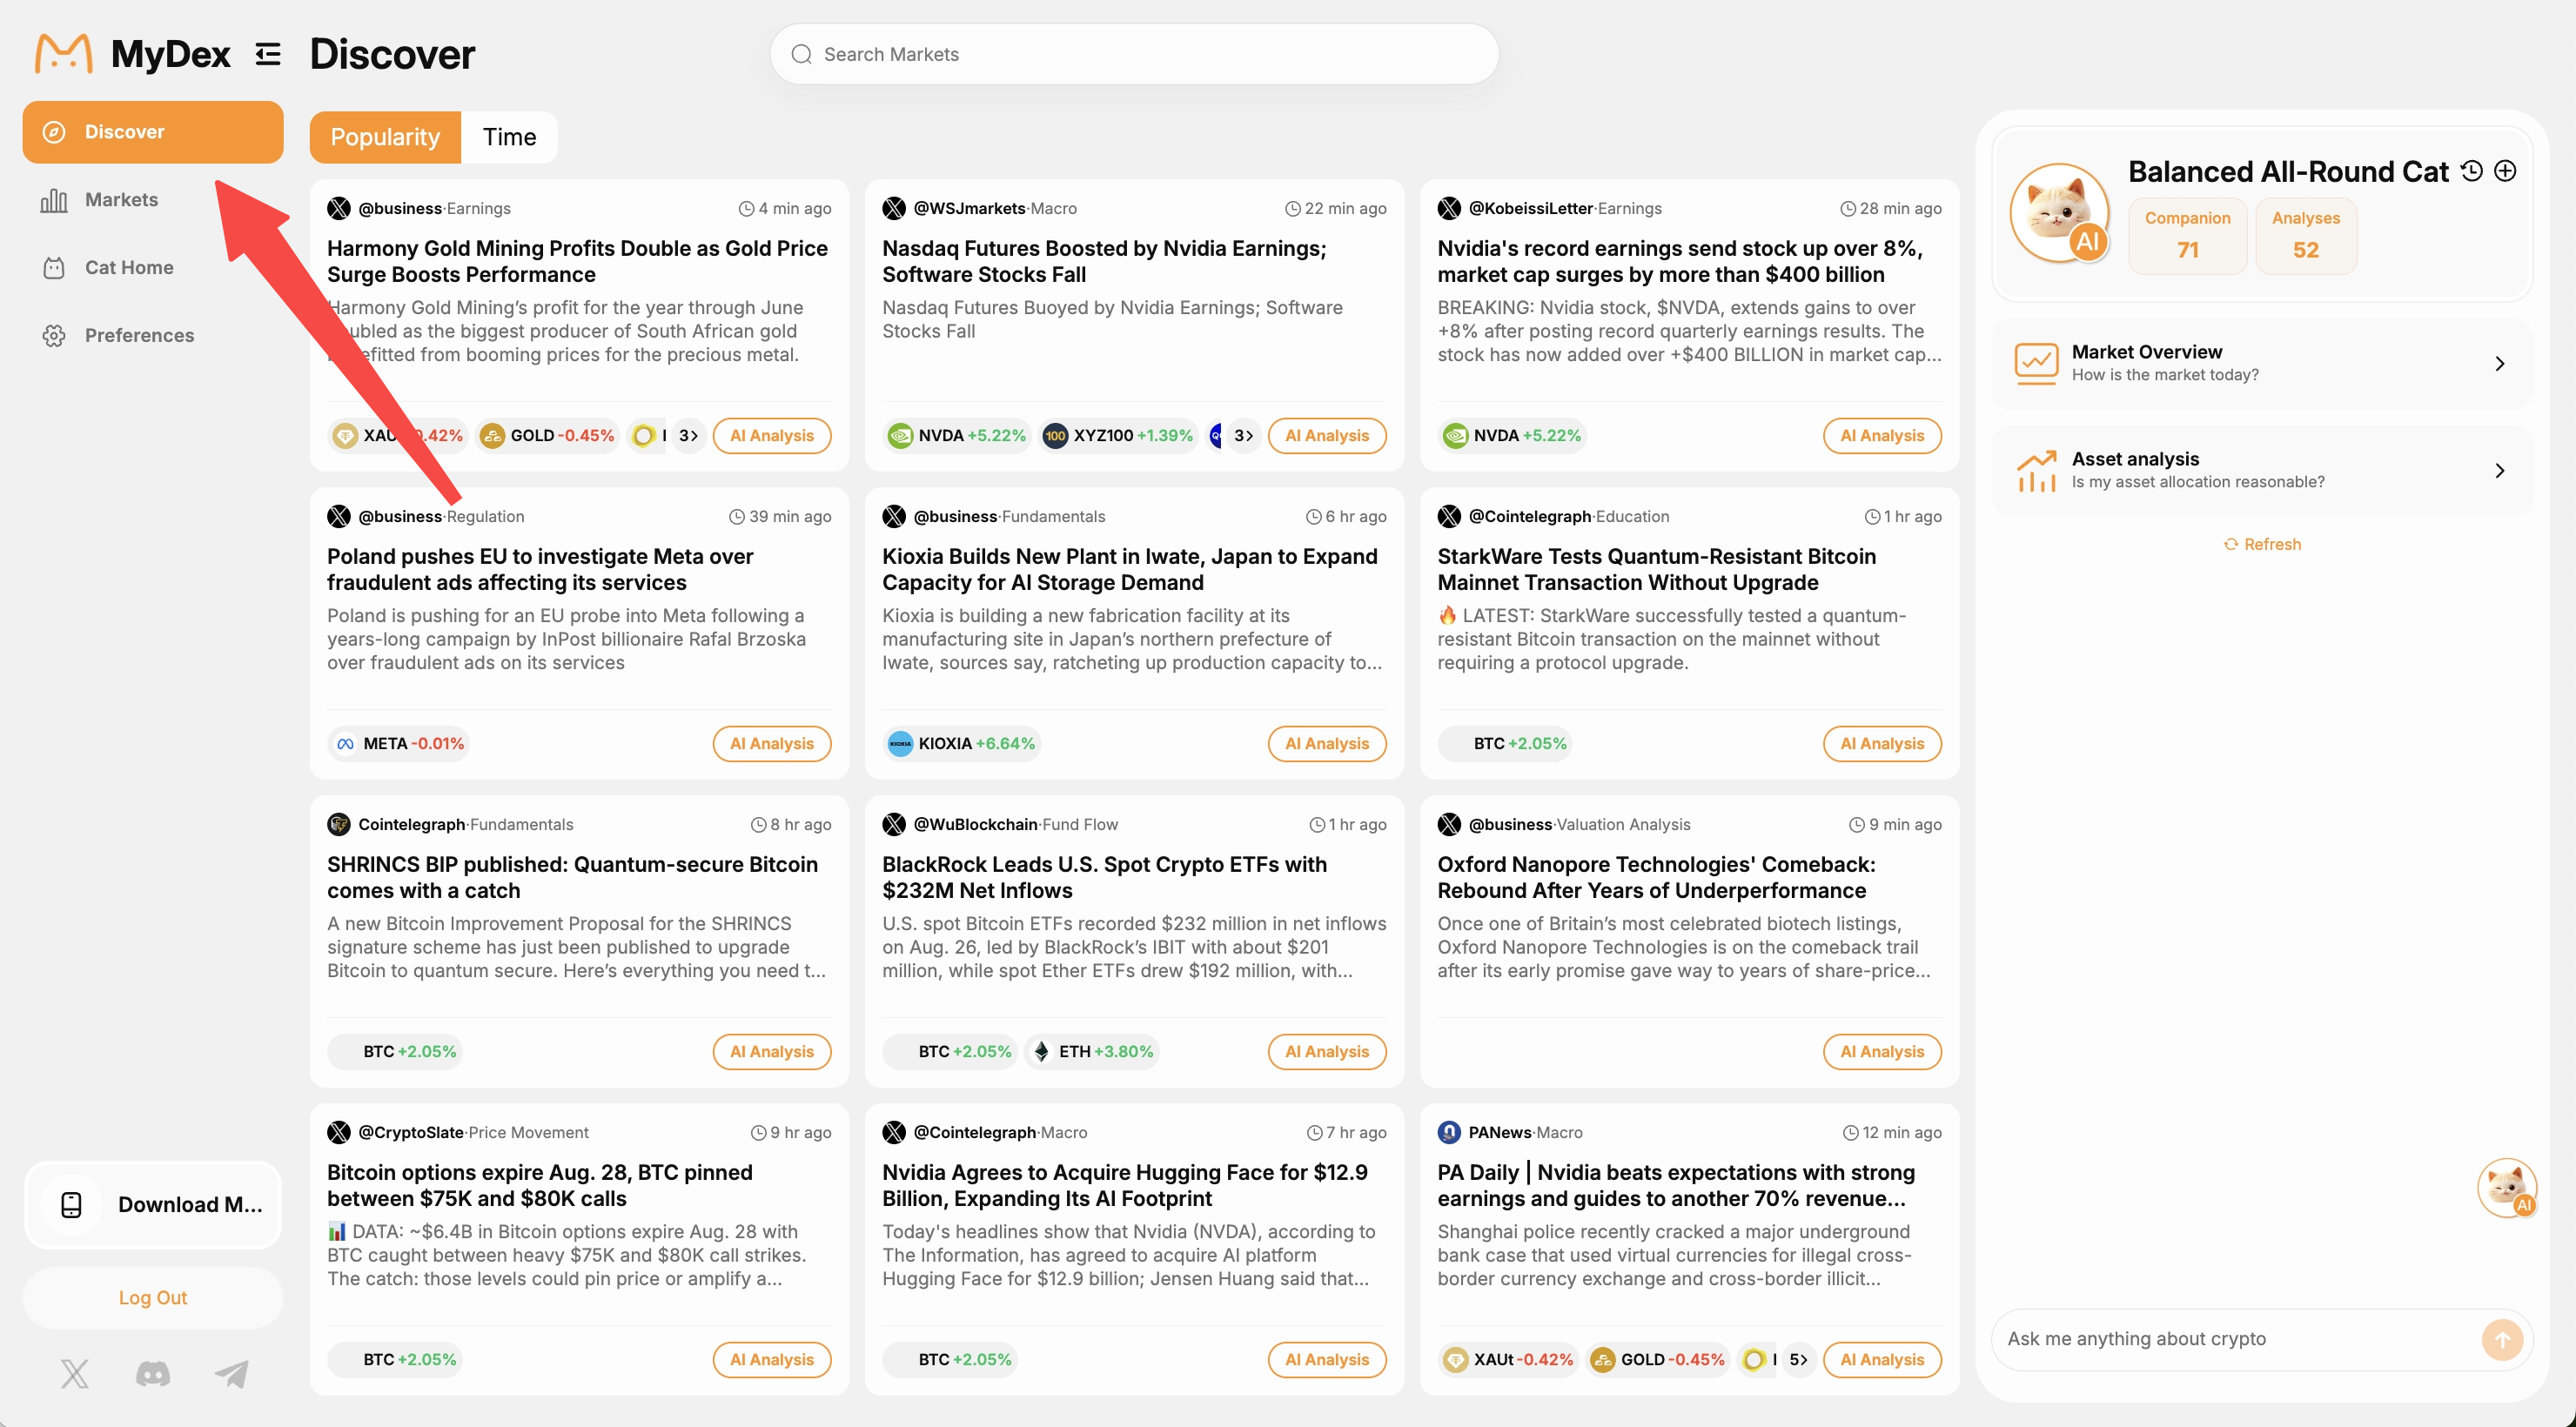Expand more tickers on Harmony Gold card
The width and height of the screenshot is (2576, 1427).
[x=688, y=436]
